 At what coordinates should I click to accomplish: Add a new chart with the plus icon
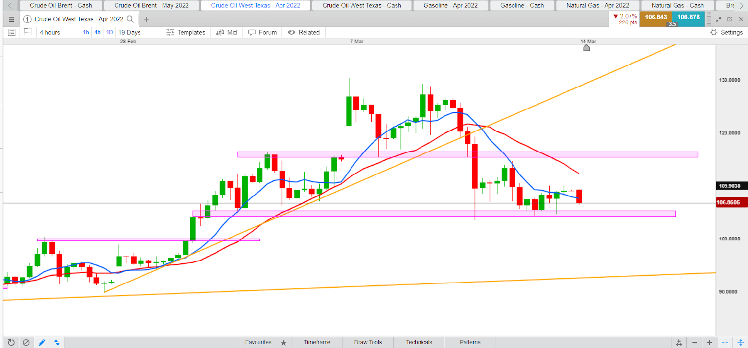point(146,19)
